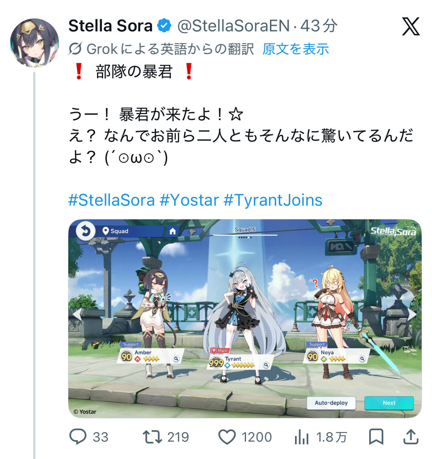
Task: Tap the repost arrows icon
Action: click(152, 436)
